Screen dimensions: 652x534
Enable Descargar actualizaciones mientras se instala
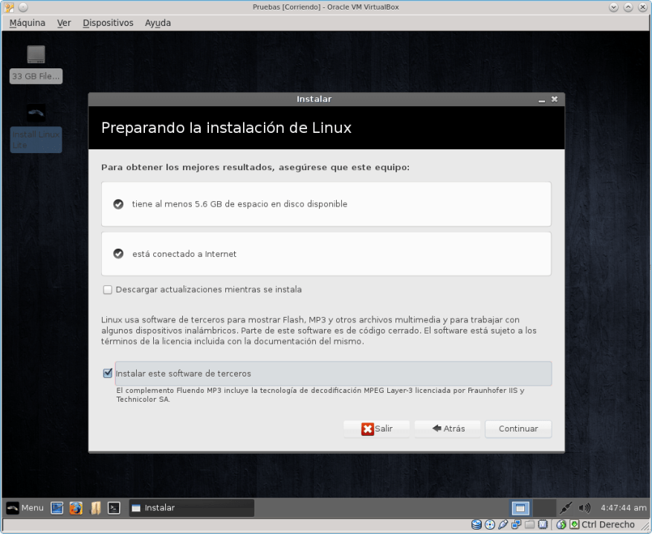107,290
